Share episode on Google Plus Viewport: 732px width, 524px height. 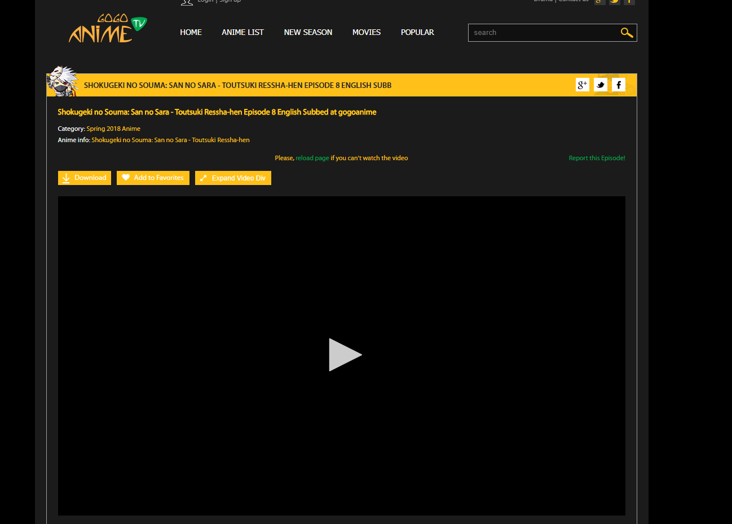click(582, 85)
